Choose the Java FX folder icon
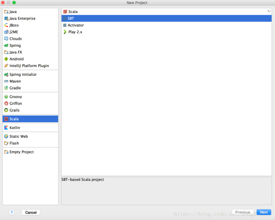Screen dimensions: 275x220 tap(6, 52)
